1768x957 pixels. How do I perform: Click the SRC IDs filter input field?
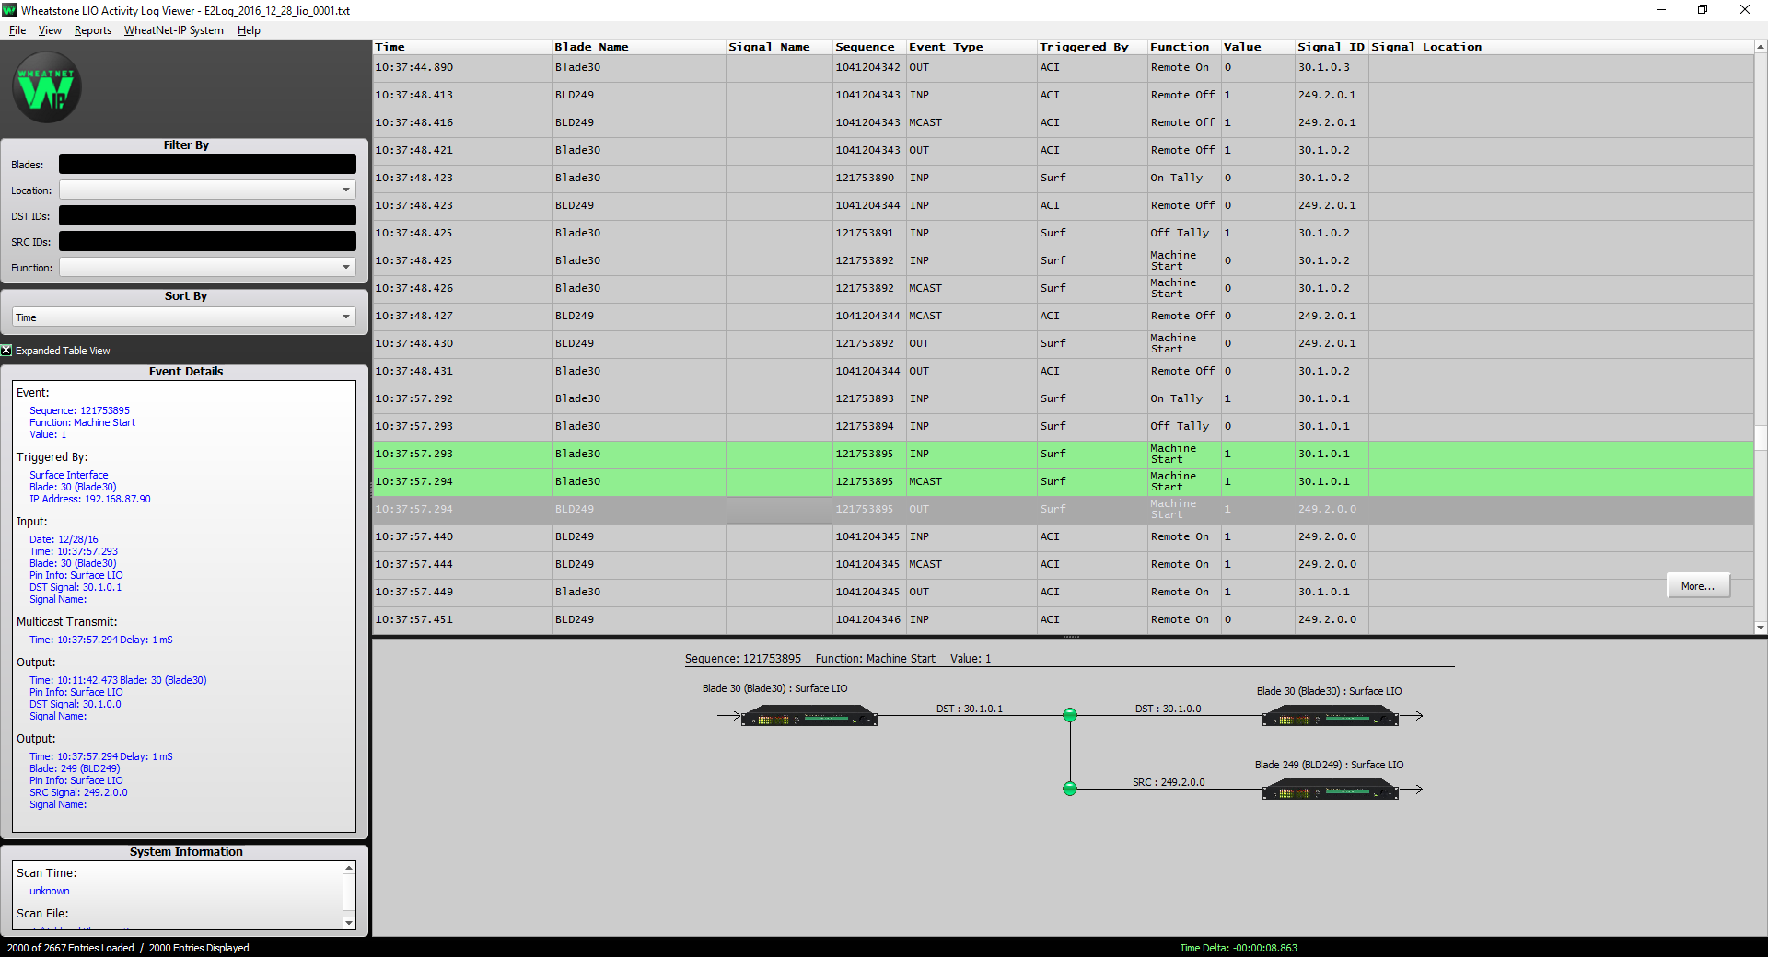pos(207,241)
